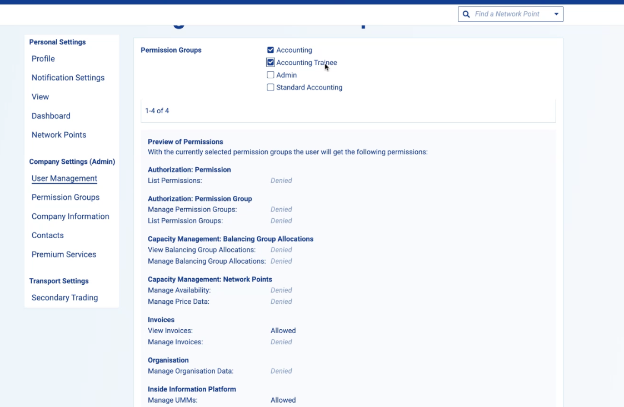The height and width of the screenshot is (407, 624).
Task: Select Premium Services in sidebar
Action: [x=64, y=254]
